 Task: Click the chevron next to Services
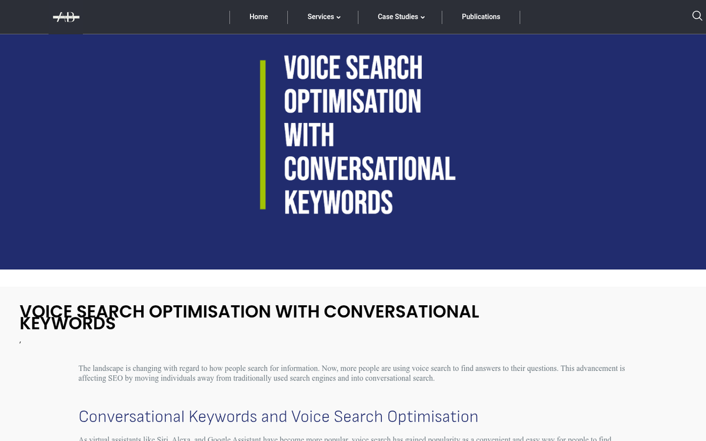click(x=339, y=18)
